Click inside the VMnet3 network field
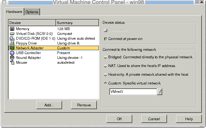 (133, 92)
